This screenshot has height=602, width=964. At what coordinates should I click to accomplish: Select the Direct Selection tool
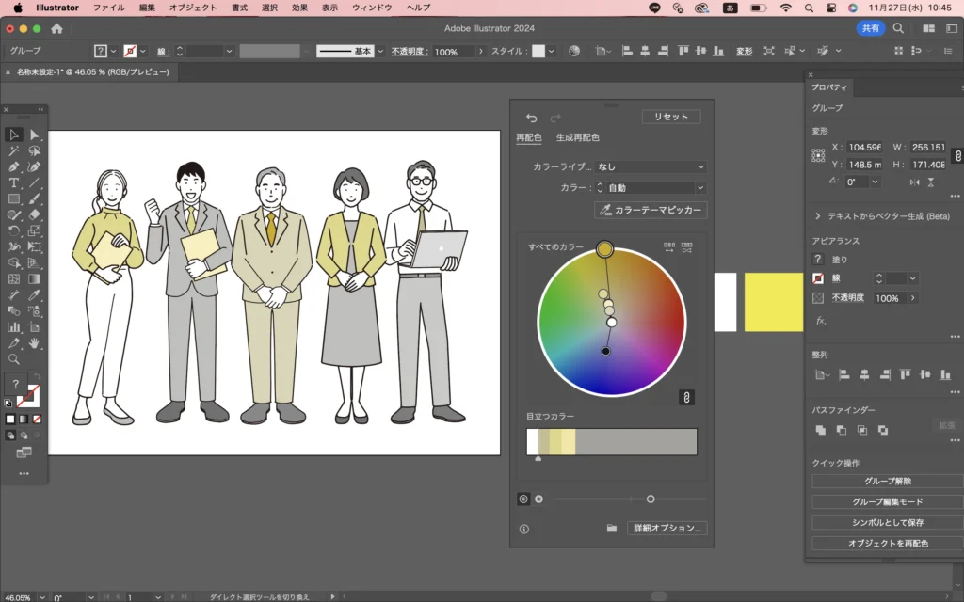click(x=35, y=135)
